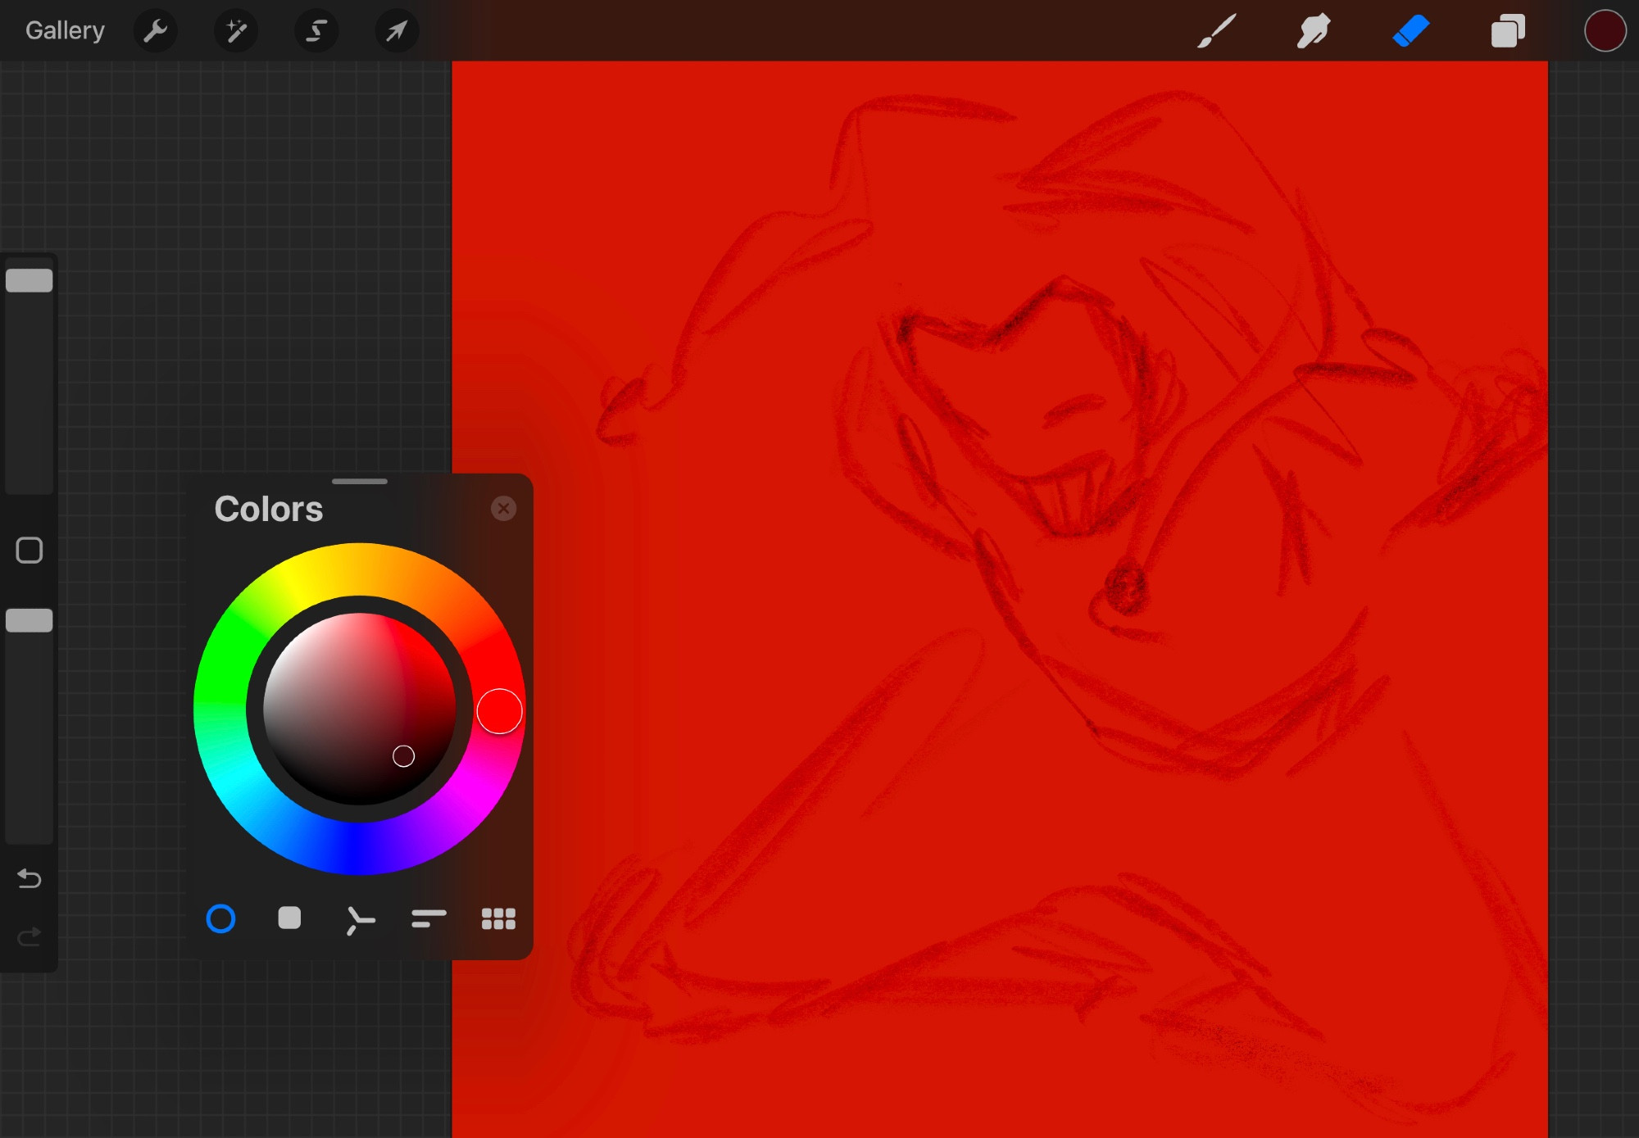Click the saturation disc reticle
Viewport: 1639px width, 1138px height.
[x=403, y=756]
